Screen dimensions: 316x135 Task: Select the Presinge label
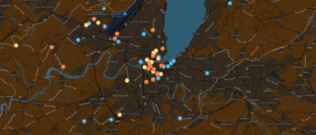pos(263,42)
